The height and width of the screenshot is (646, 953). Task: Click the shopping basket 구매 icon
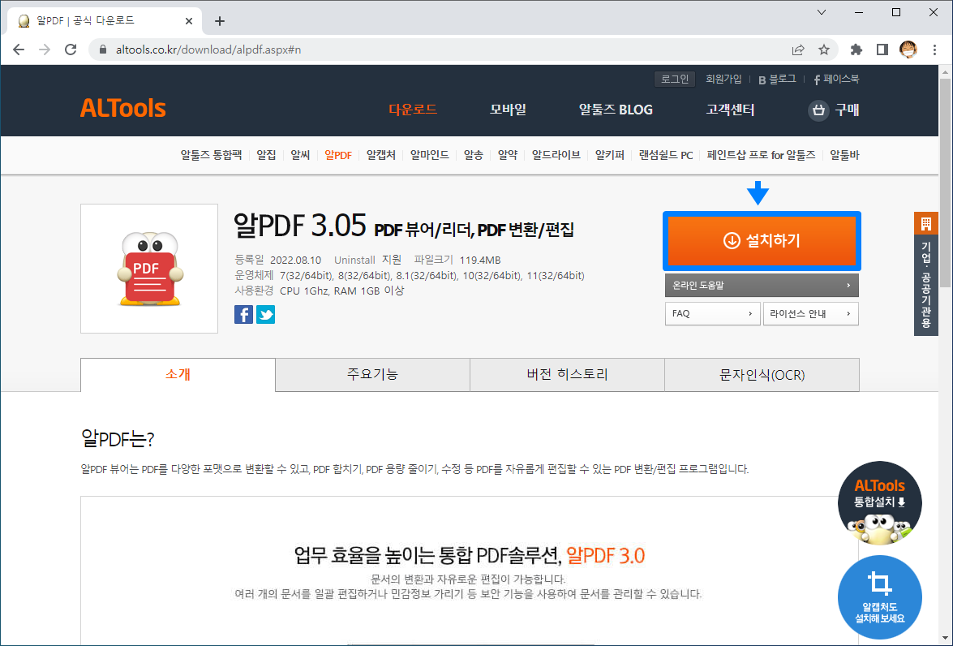[818, 110]
